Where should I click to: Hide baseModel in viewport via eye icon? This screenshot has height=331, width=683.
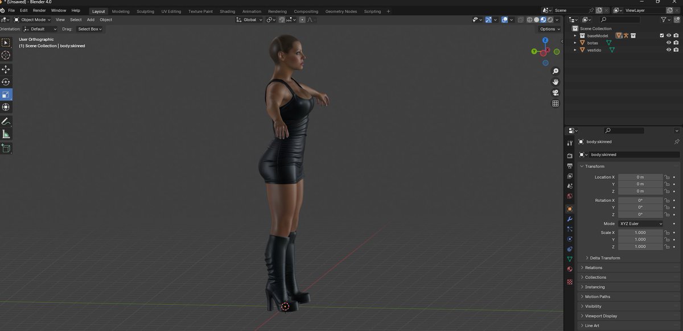click(x=669, y=35)
